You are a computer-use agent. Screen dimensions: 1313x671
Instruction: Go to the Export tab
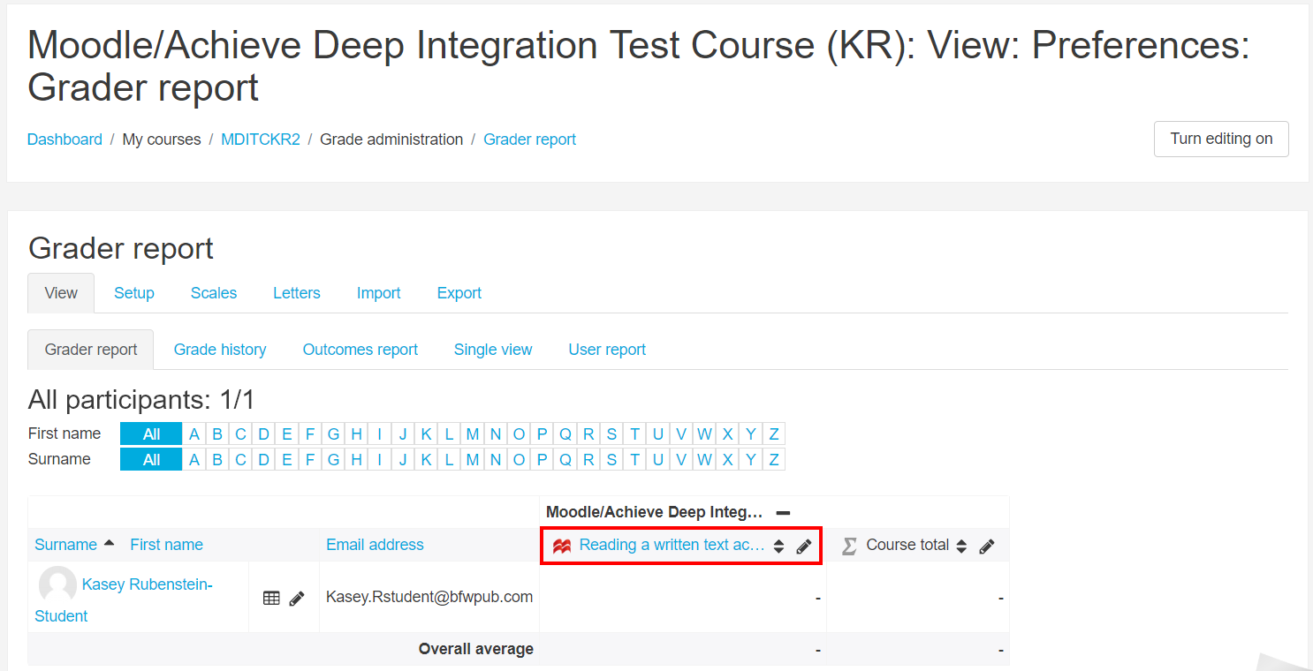coord(459,293)
